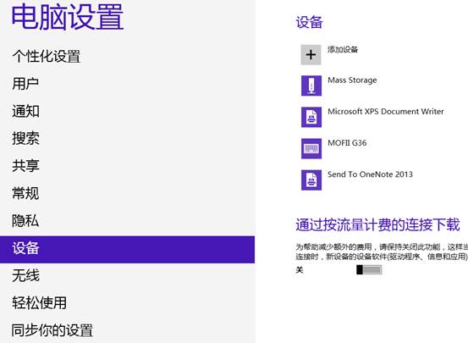
Task: Click the Mass Storage device name
Action: click(352, 80)
